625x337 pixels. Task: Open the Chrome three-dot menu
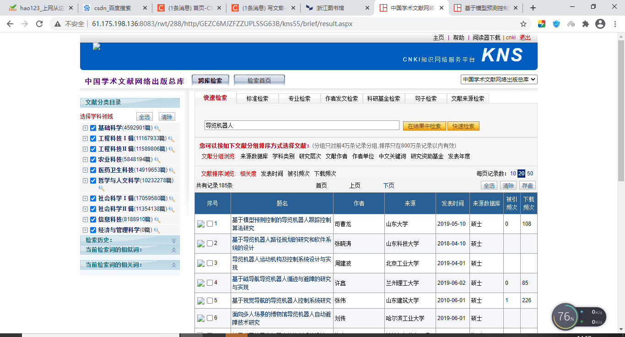[x=615, y=24]
